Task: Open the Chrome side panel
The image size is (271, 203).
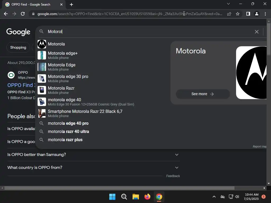Action: point(248,14)
